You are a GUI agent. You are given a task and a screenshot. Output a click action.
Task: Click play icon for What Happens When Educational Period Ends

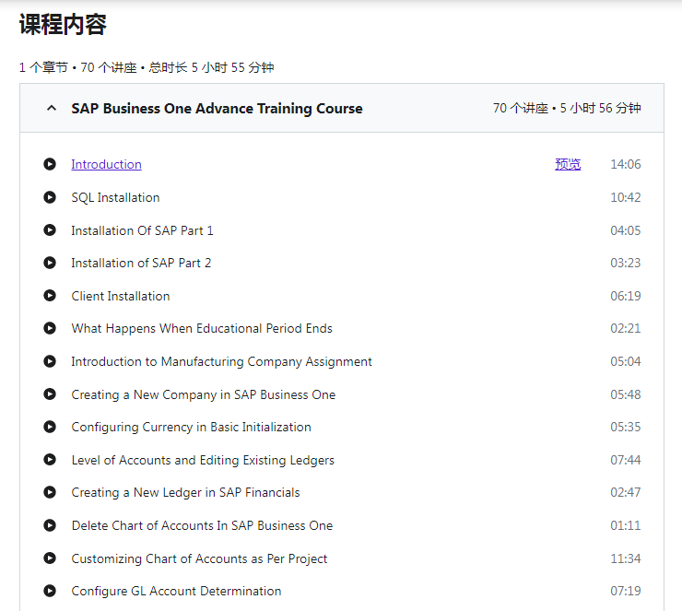[x=50, y=328]
